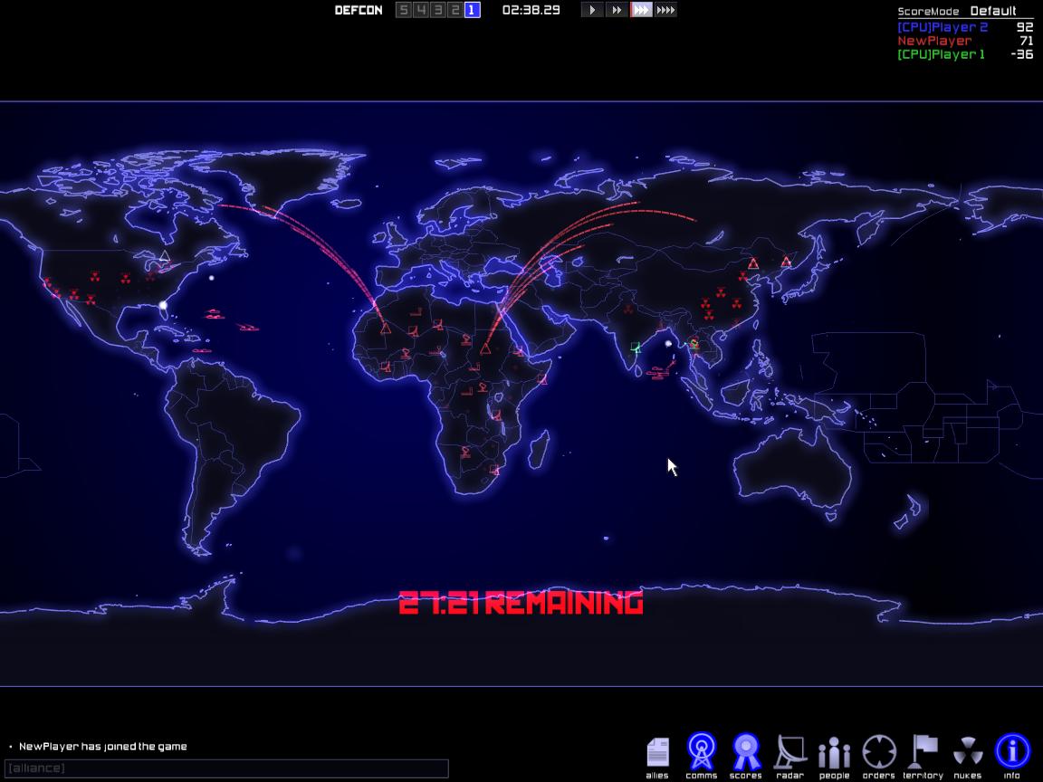Select the green unit in southern India

[x=636, y=348]
